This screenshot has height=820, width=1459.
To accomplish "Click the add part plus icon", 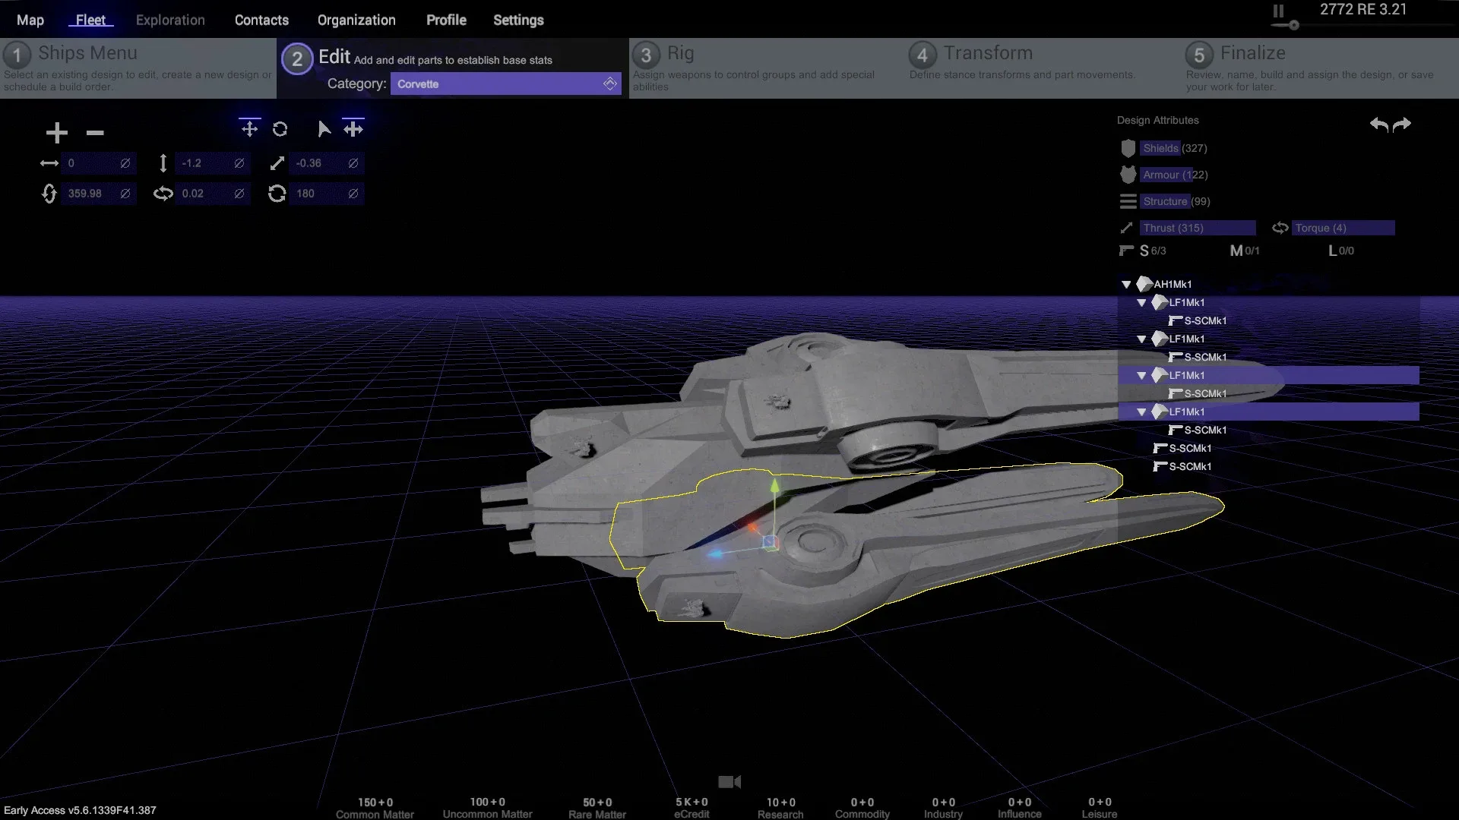I will pos(56,133).
